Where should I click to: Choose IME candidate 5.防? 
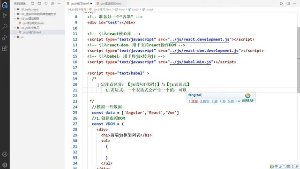pos(231,101)
